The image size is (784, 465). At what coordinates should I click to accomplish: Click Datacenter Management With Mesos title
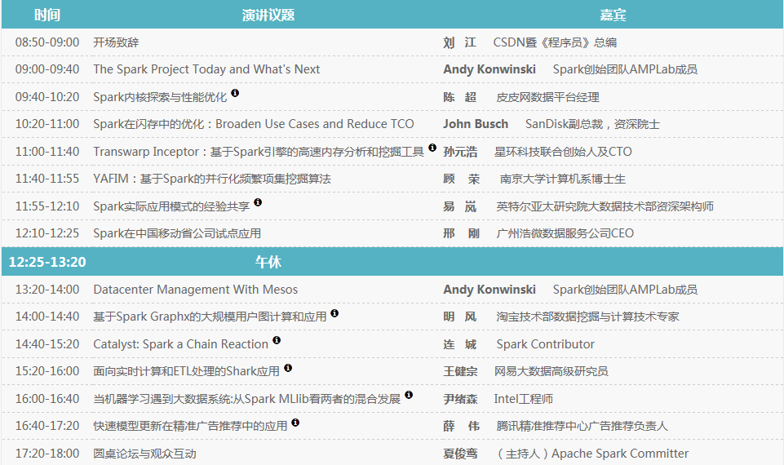click(196, 290)
